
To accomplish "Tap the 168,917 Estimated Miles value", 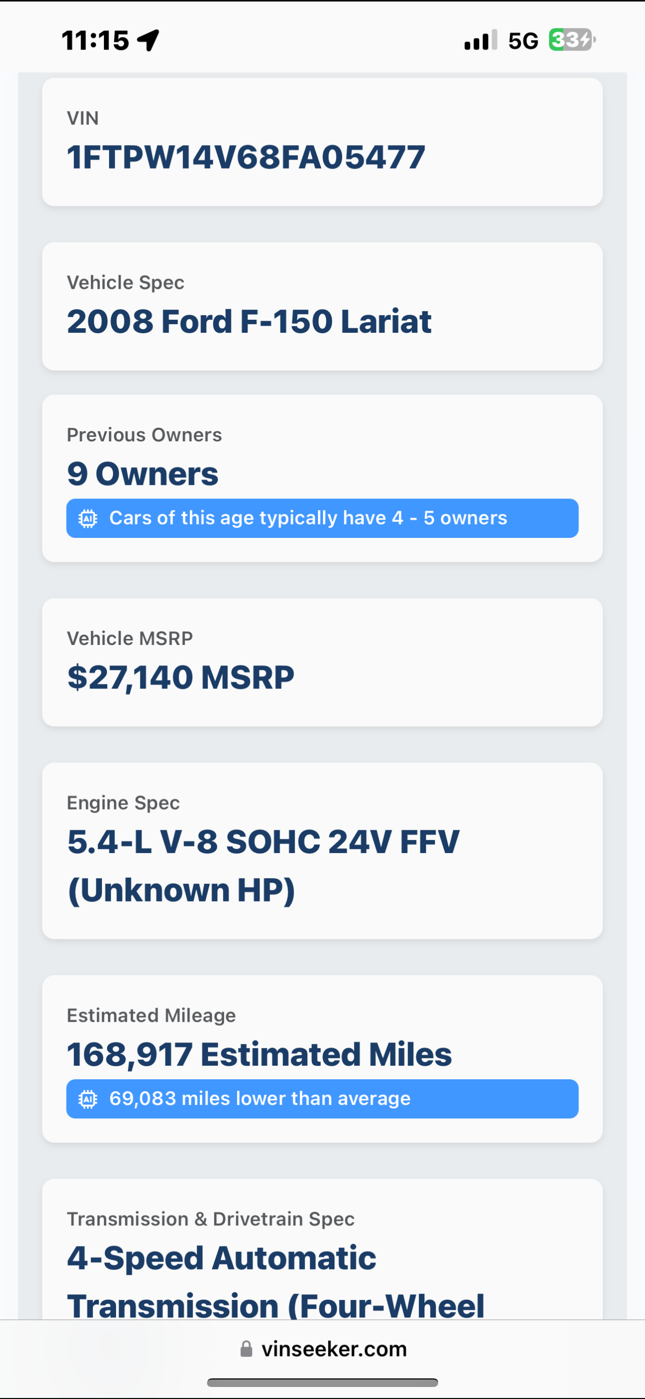I will 259,1055.
